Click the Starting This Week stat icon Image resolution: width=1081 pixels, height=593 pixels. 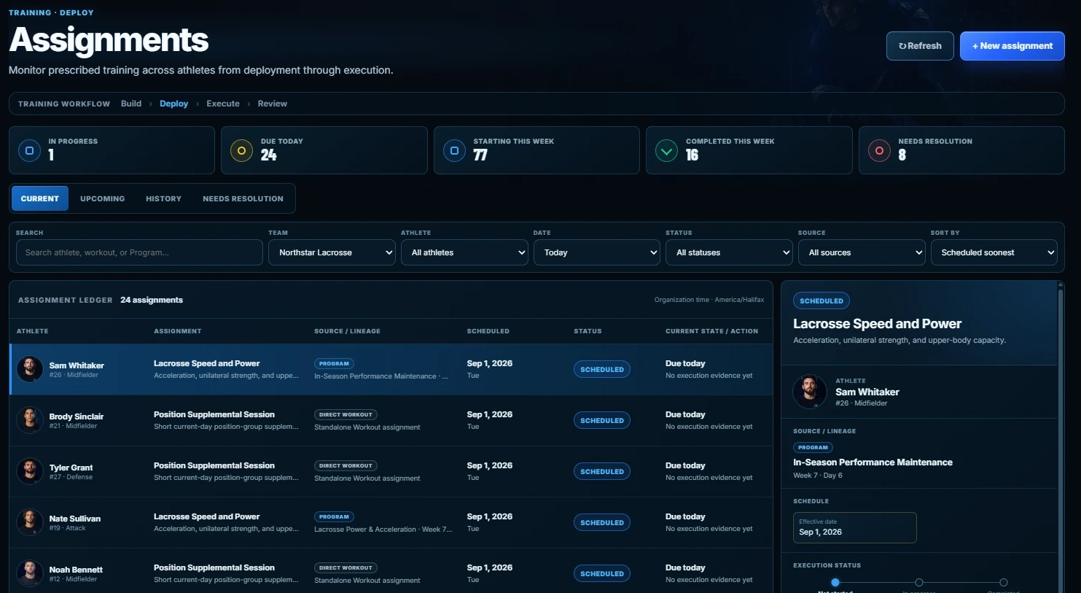click(454, 151)
